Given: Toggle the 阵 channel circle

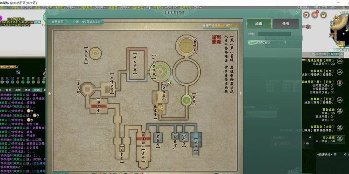Looking at the screenshot, I should pos(34,82).
